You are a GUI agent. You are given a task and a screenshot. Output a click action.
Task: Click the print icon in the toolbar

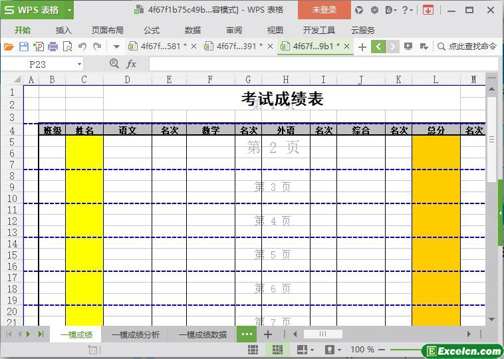point(53,47)
